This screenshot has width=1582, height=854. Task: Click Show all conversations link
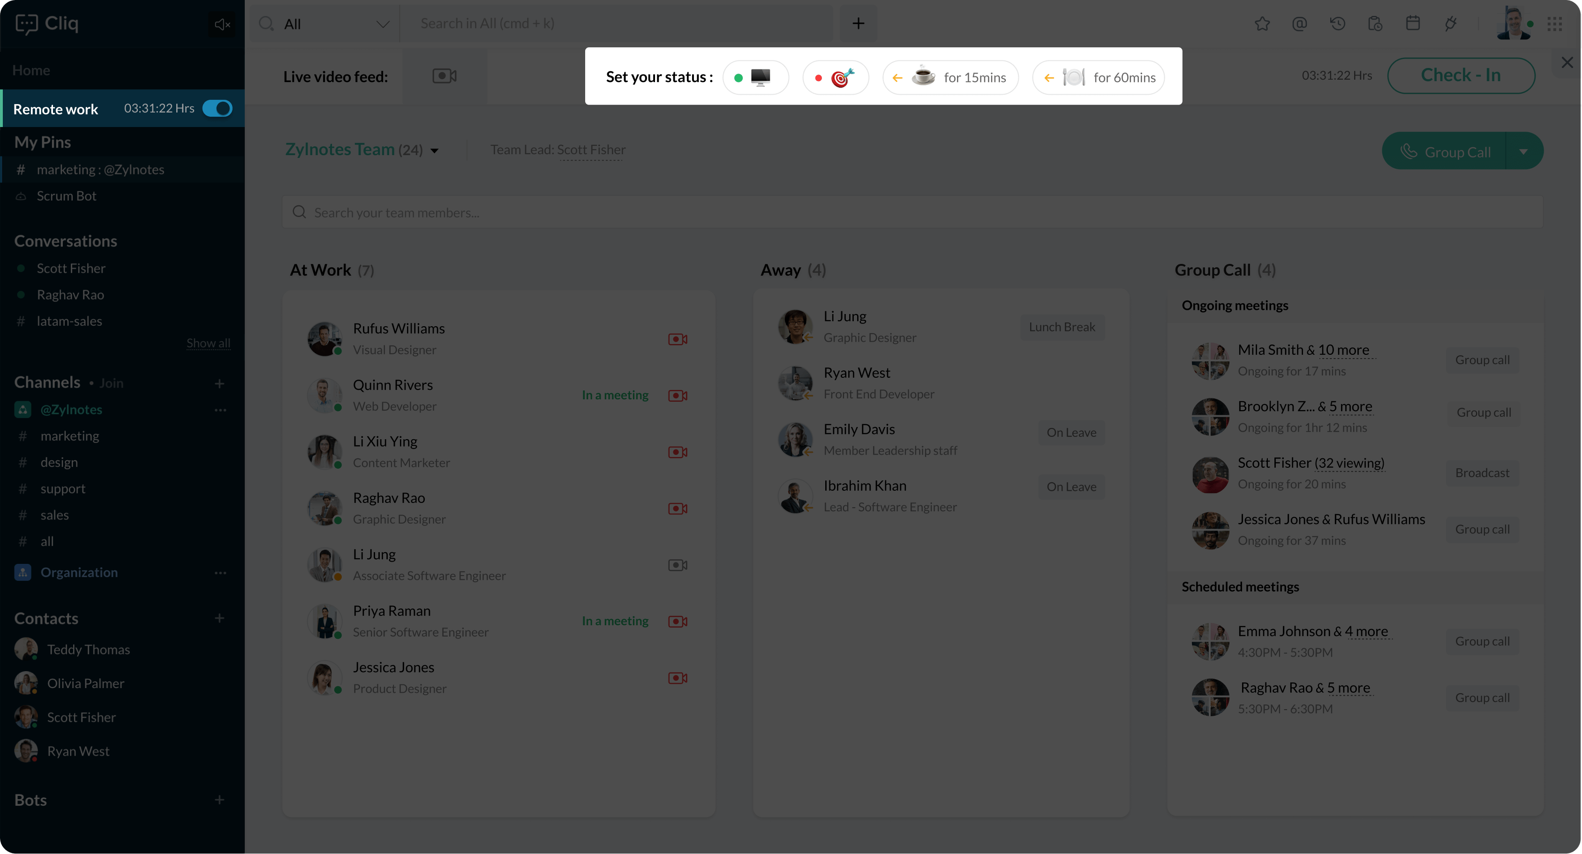point(208,343)
